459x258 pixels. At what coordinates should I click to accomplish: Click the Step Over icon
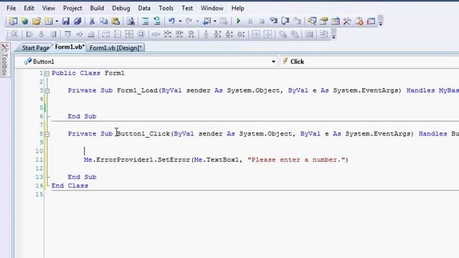point(285,21)
